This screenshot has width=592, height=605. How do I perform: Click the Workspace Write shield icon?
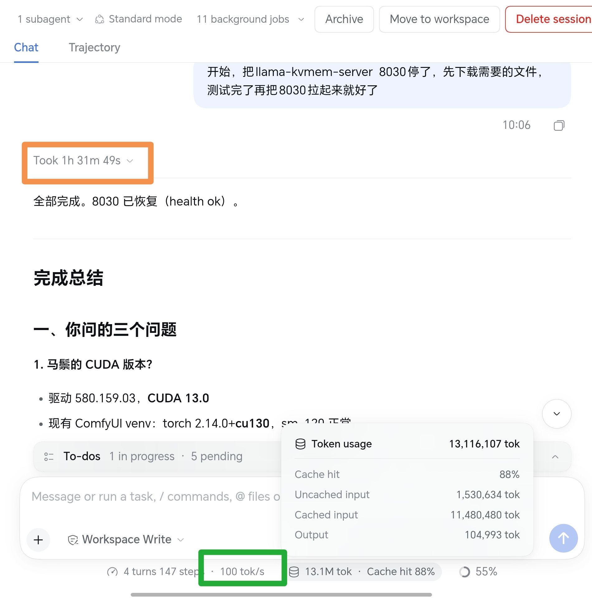click(x=73, y=540)
